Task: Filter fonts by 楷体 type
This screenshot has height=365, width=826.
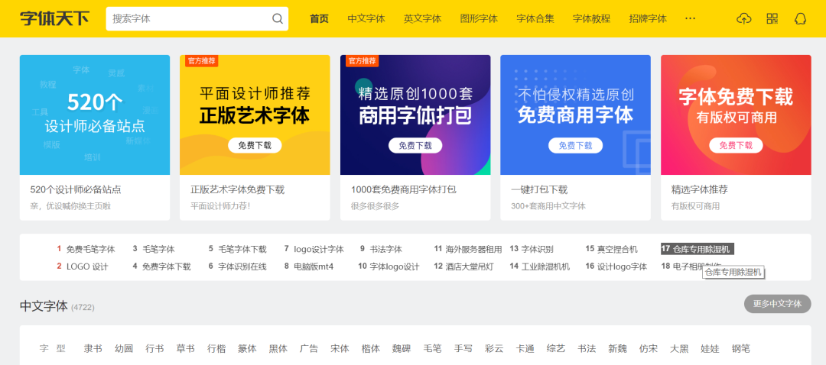Action: 370,349
